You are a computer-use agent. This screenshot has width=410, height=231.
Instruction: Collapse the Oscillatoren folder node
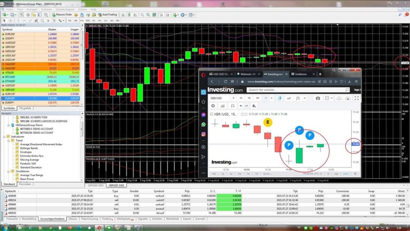[8, 171]
